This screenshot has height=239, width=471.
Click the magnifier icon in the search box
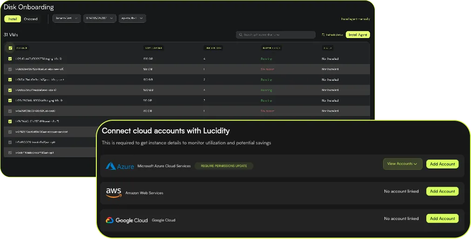coord(241,35)
